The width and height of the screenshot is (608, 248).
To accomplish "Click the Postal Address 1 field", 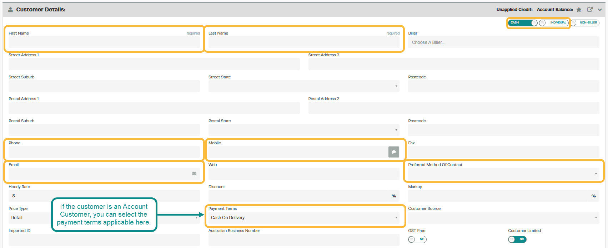I will [154, 108].
